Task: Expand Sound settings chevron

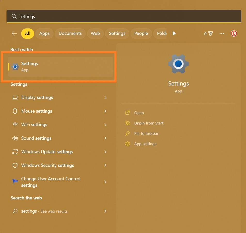Action: [105, 138]
